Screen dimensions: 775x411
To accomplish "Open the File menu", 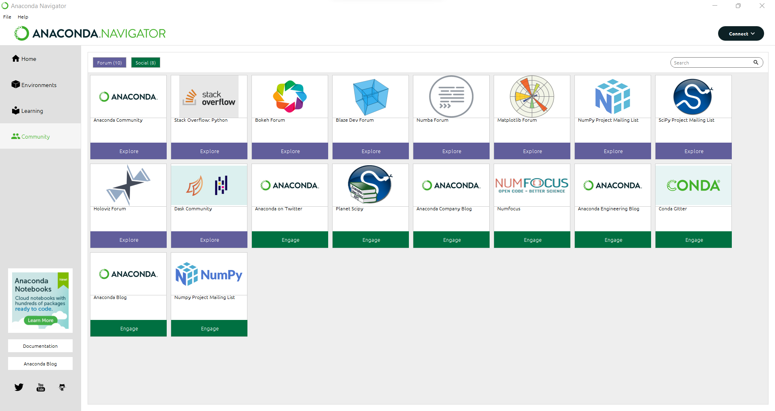I will click(7, 17).
